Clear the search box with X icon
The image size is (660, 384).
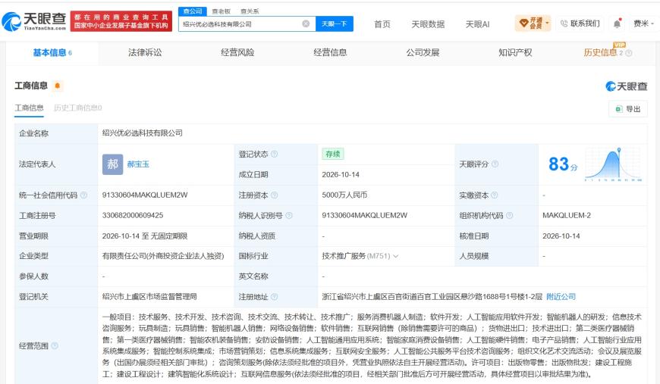point(306,24)
